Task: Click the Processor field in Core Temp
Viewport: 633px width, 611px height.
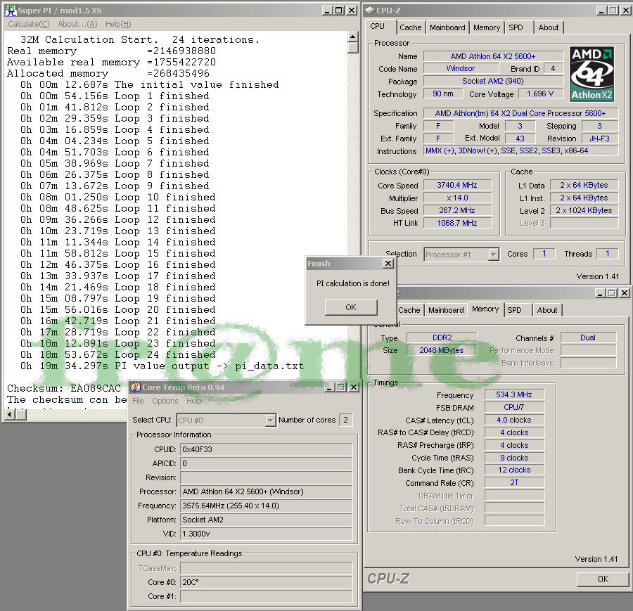Action: [x=267, y=491]
